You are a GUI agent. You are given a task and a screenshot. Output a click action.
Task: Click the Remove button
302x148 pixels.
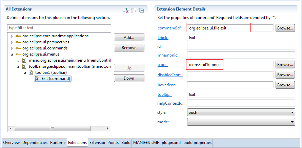coord(129,47)
